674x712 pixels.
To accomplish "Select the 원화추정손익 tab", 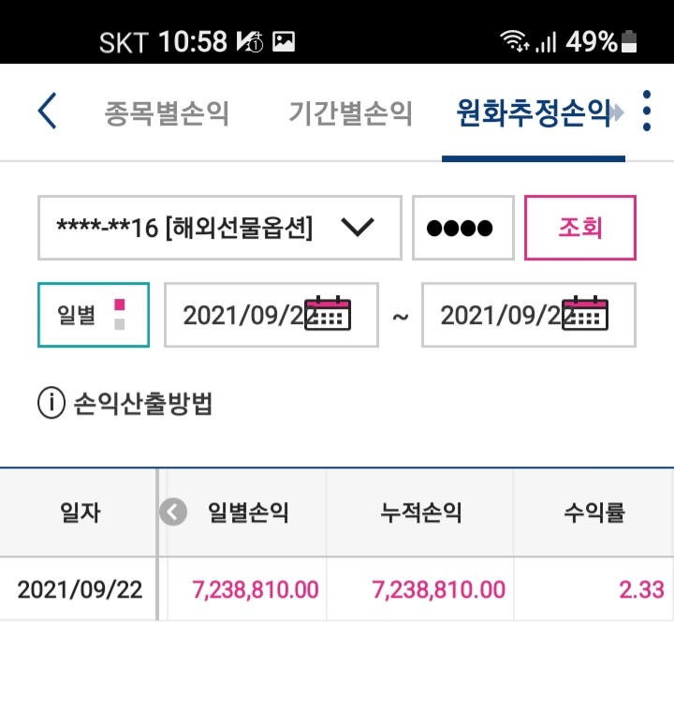I will (534, 113).
